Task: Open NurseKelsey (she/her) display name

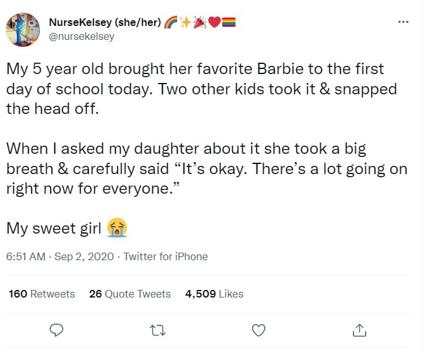Action: click(x=104, y=23)
